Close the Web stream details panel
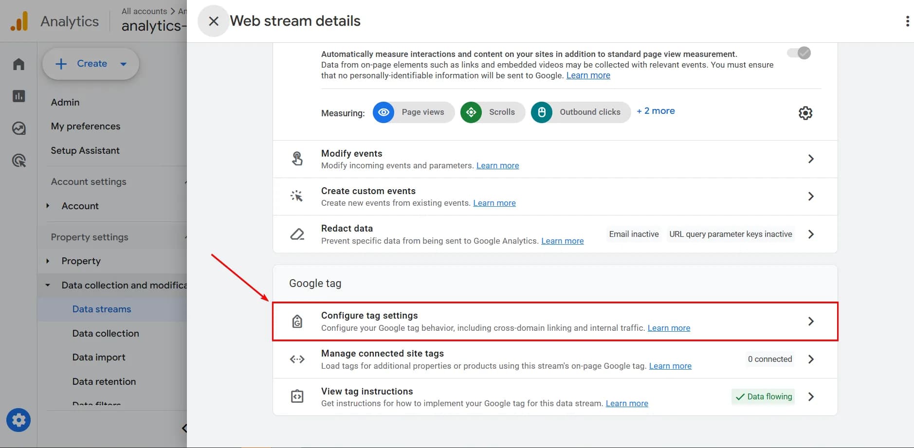This screenshot has height=448, width=914. 213,20
